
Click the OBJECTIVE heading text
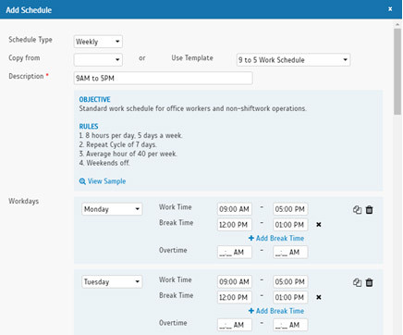pos(94,99)
